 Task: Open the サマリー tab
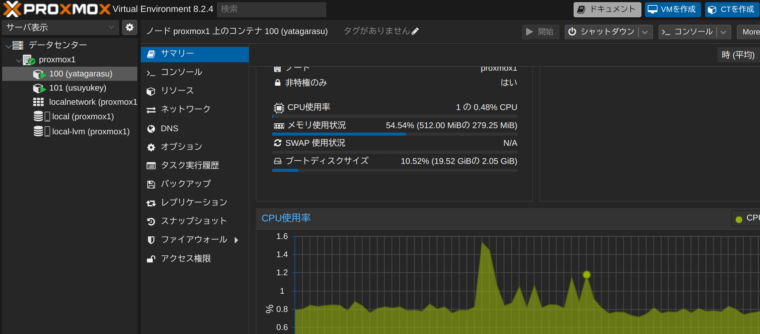195,54
